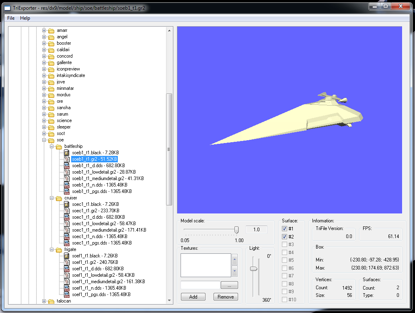Click the frigate folder icon
The height and width of the screenshot is (313, 415).
(59, 250)
